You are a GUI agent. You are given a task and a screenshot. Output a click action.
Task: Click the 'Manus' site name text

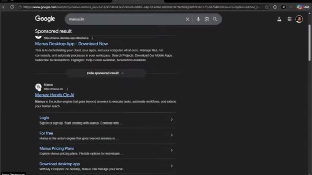(x=48, y=85)
